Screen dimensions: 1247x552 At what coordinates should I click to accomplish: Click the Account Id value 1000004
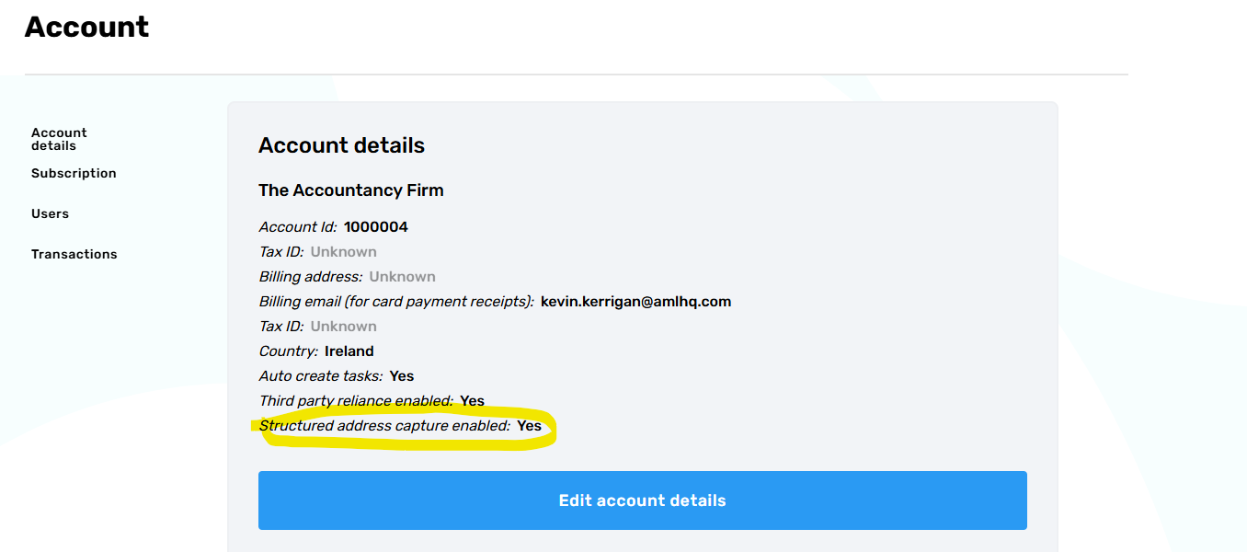[376, 227]
